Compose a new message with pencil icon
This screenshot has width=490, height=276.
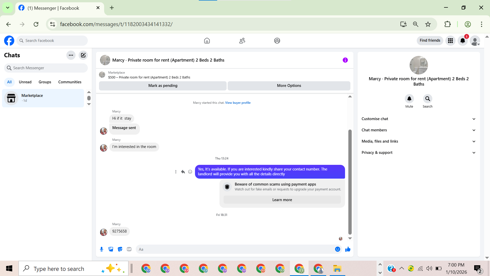tap(83, 55)
